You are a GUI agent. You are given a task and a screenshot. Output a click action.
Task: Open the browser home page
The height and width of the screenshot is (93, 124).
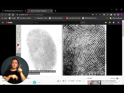[13, 15]
